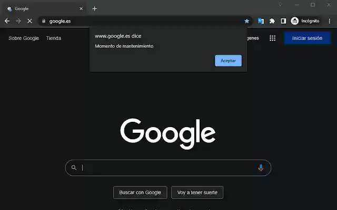Maximize the Chrome window
Image resolution: width=337 pixels, height=210 pixels.
(313, 5)
